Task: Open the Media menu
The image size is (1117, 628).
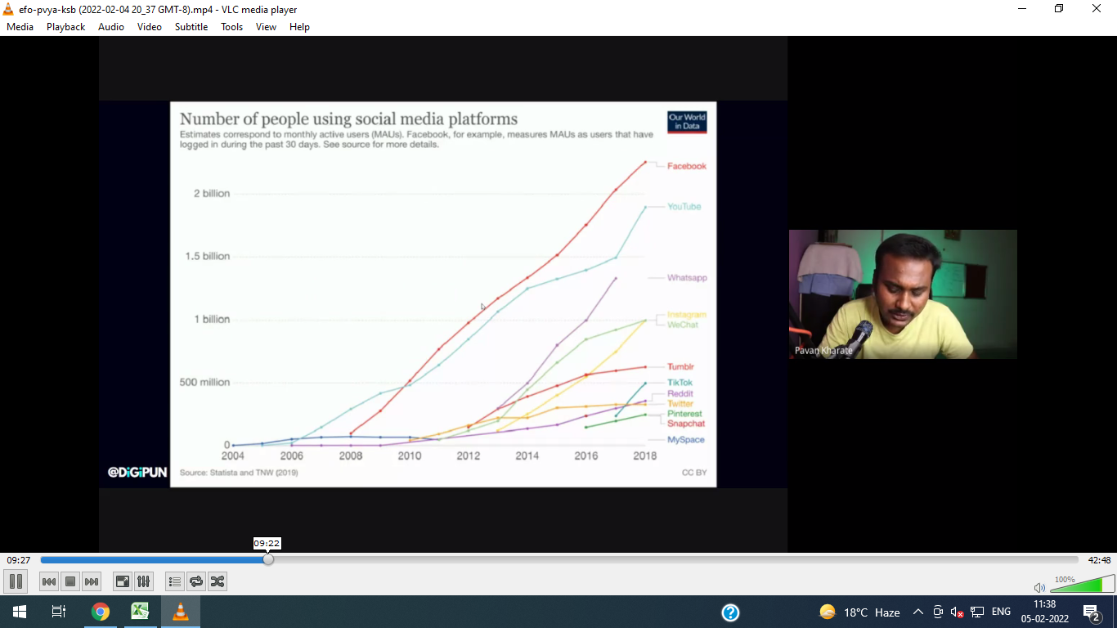Action: [20, 27]
